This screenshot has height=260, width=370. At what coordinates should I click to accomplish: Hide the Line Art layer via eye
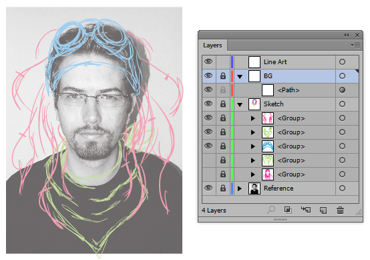click(x=208, y=61)
